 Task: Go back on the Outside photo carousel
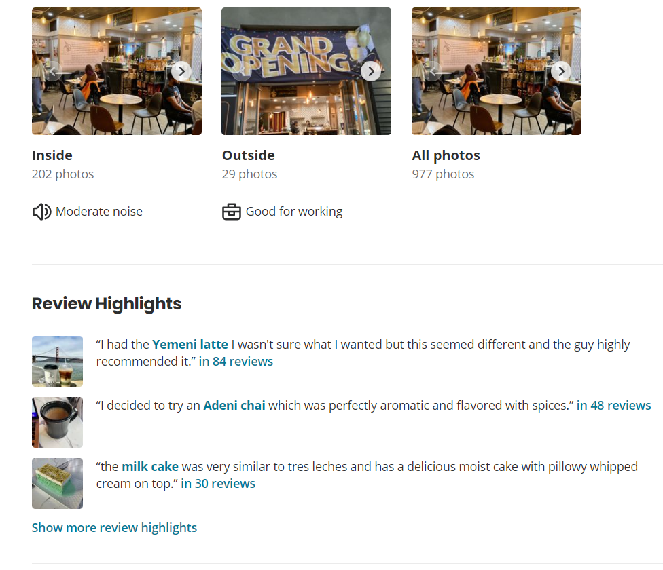242,71
